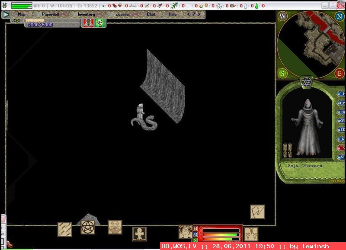Click the SK skills button on paperdoll
The height and width of the screenshot is (250, 346).
pos(341,130)
